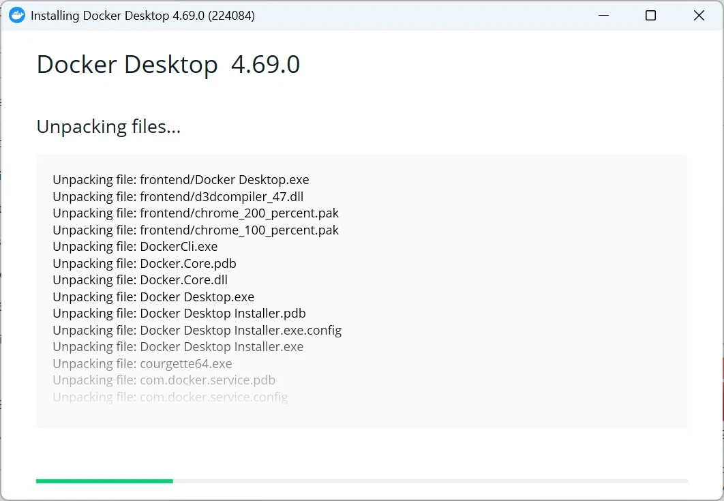724x501 pixels.
Task: Click the unfilled portion of progress bar
Action: pyautogui.click(x=430, y=481)
